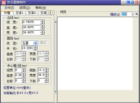
Task: Open the 选项(O) menu
Action: pyautogui.click(x=25, y=8)
